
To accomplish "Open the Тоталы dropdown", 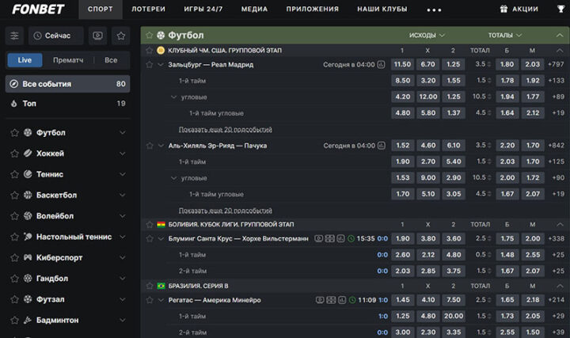I will tap(504, 36).
